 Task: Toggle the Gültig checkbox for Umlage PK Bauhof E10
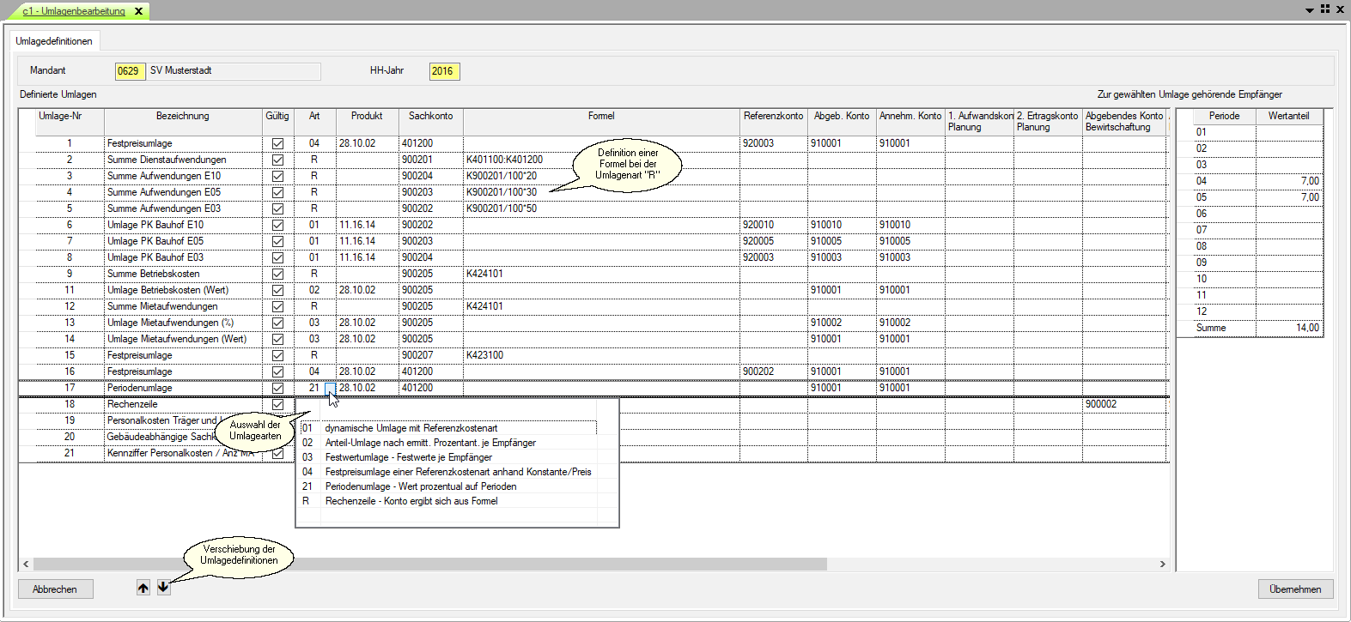point(277,226)
